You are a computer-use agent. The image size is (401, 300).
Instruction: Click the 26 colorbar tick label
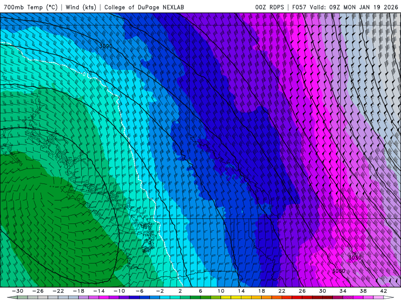click(x=302, y=291)
